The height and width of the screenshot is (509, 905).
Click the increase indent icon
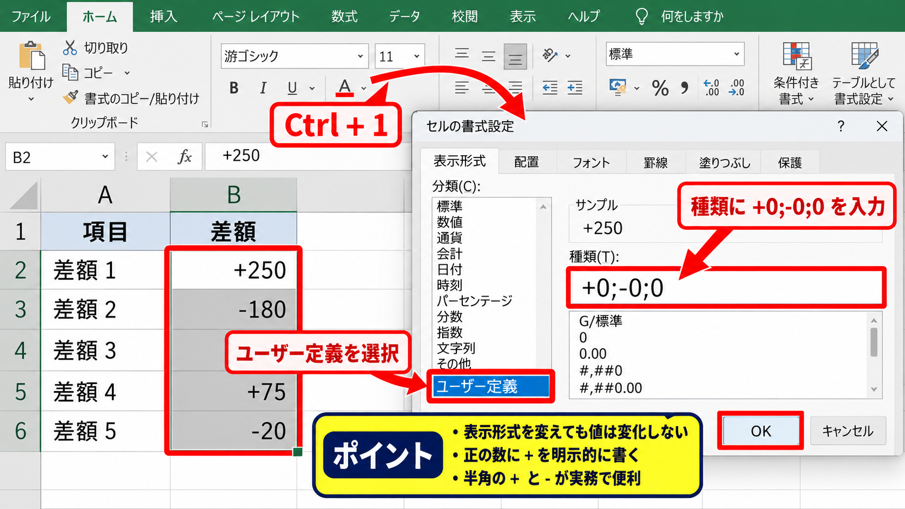tap(575, 88)
